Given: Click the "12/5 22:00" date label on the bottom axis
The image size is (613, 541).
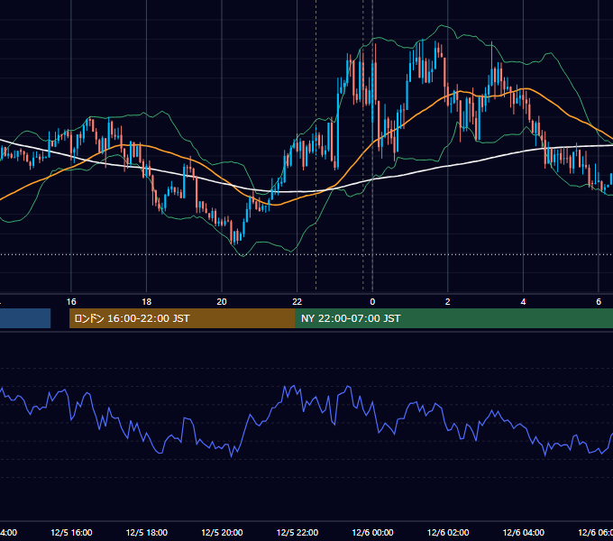Looking at the screenshot, I should 297,533.
